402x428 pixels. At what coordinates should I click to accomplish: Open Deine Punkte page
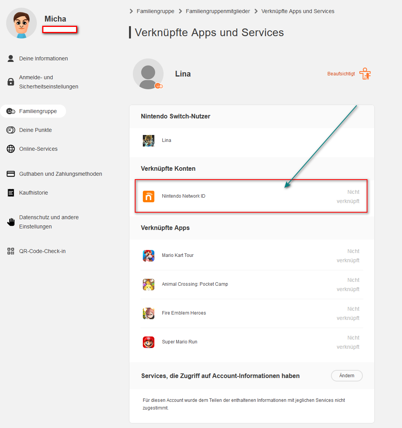tap(35, 130)
